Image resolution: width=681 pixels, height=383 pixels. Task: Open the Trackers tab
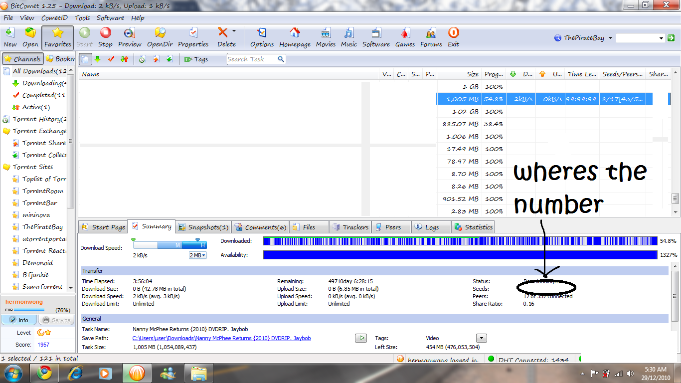pos(350,227)
